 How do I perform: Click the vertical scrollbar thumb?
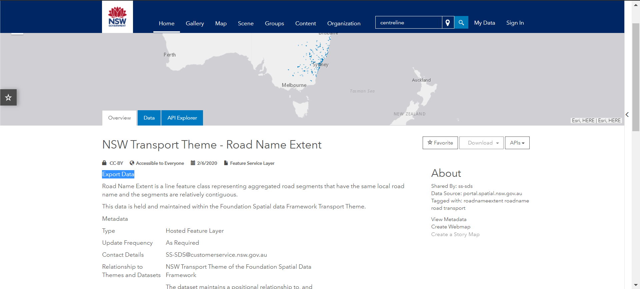point(636,77)
